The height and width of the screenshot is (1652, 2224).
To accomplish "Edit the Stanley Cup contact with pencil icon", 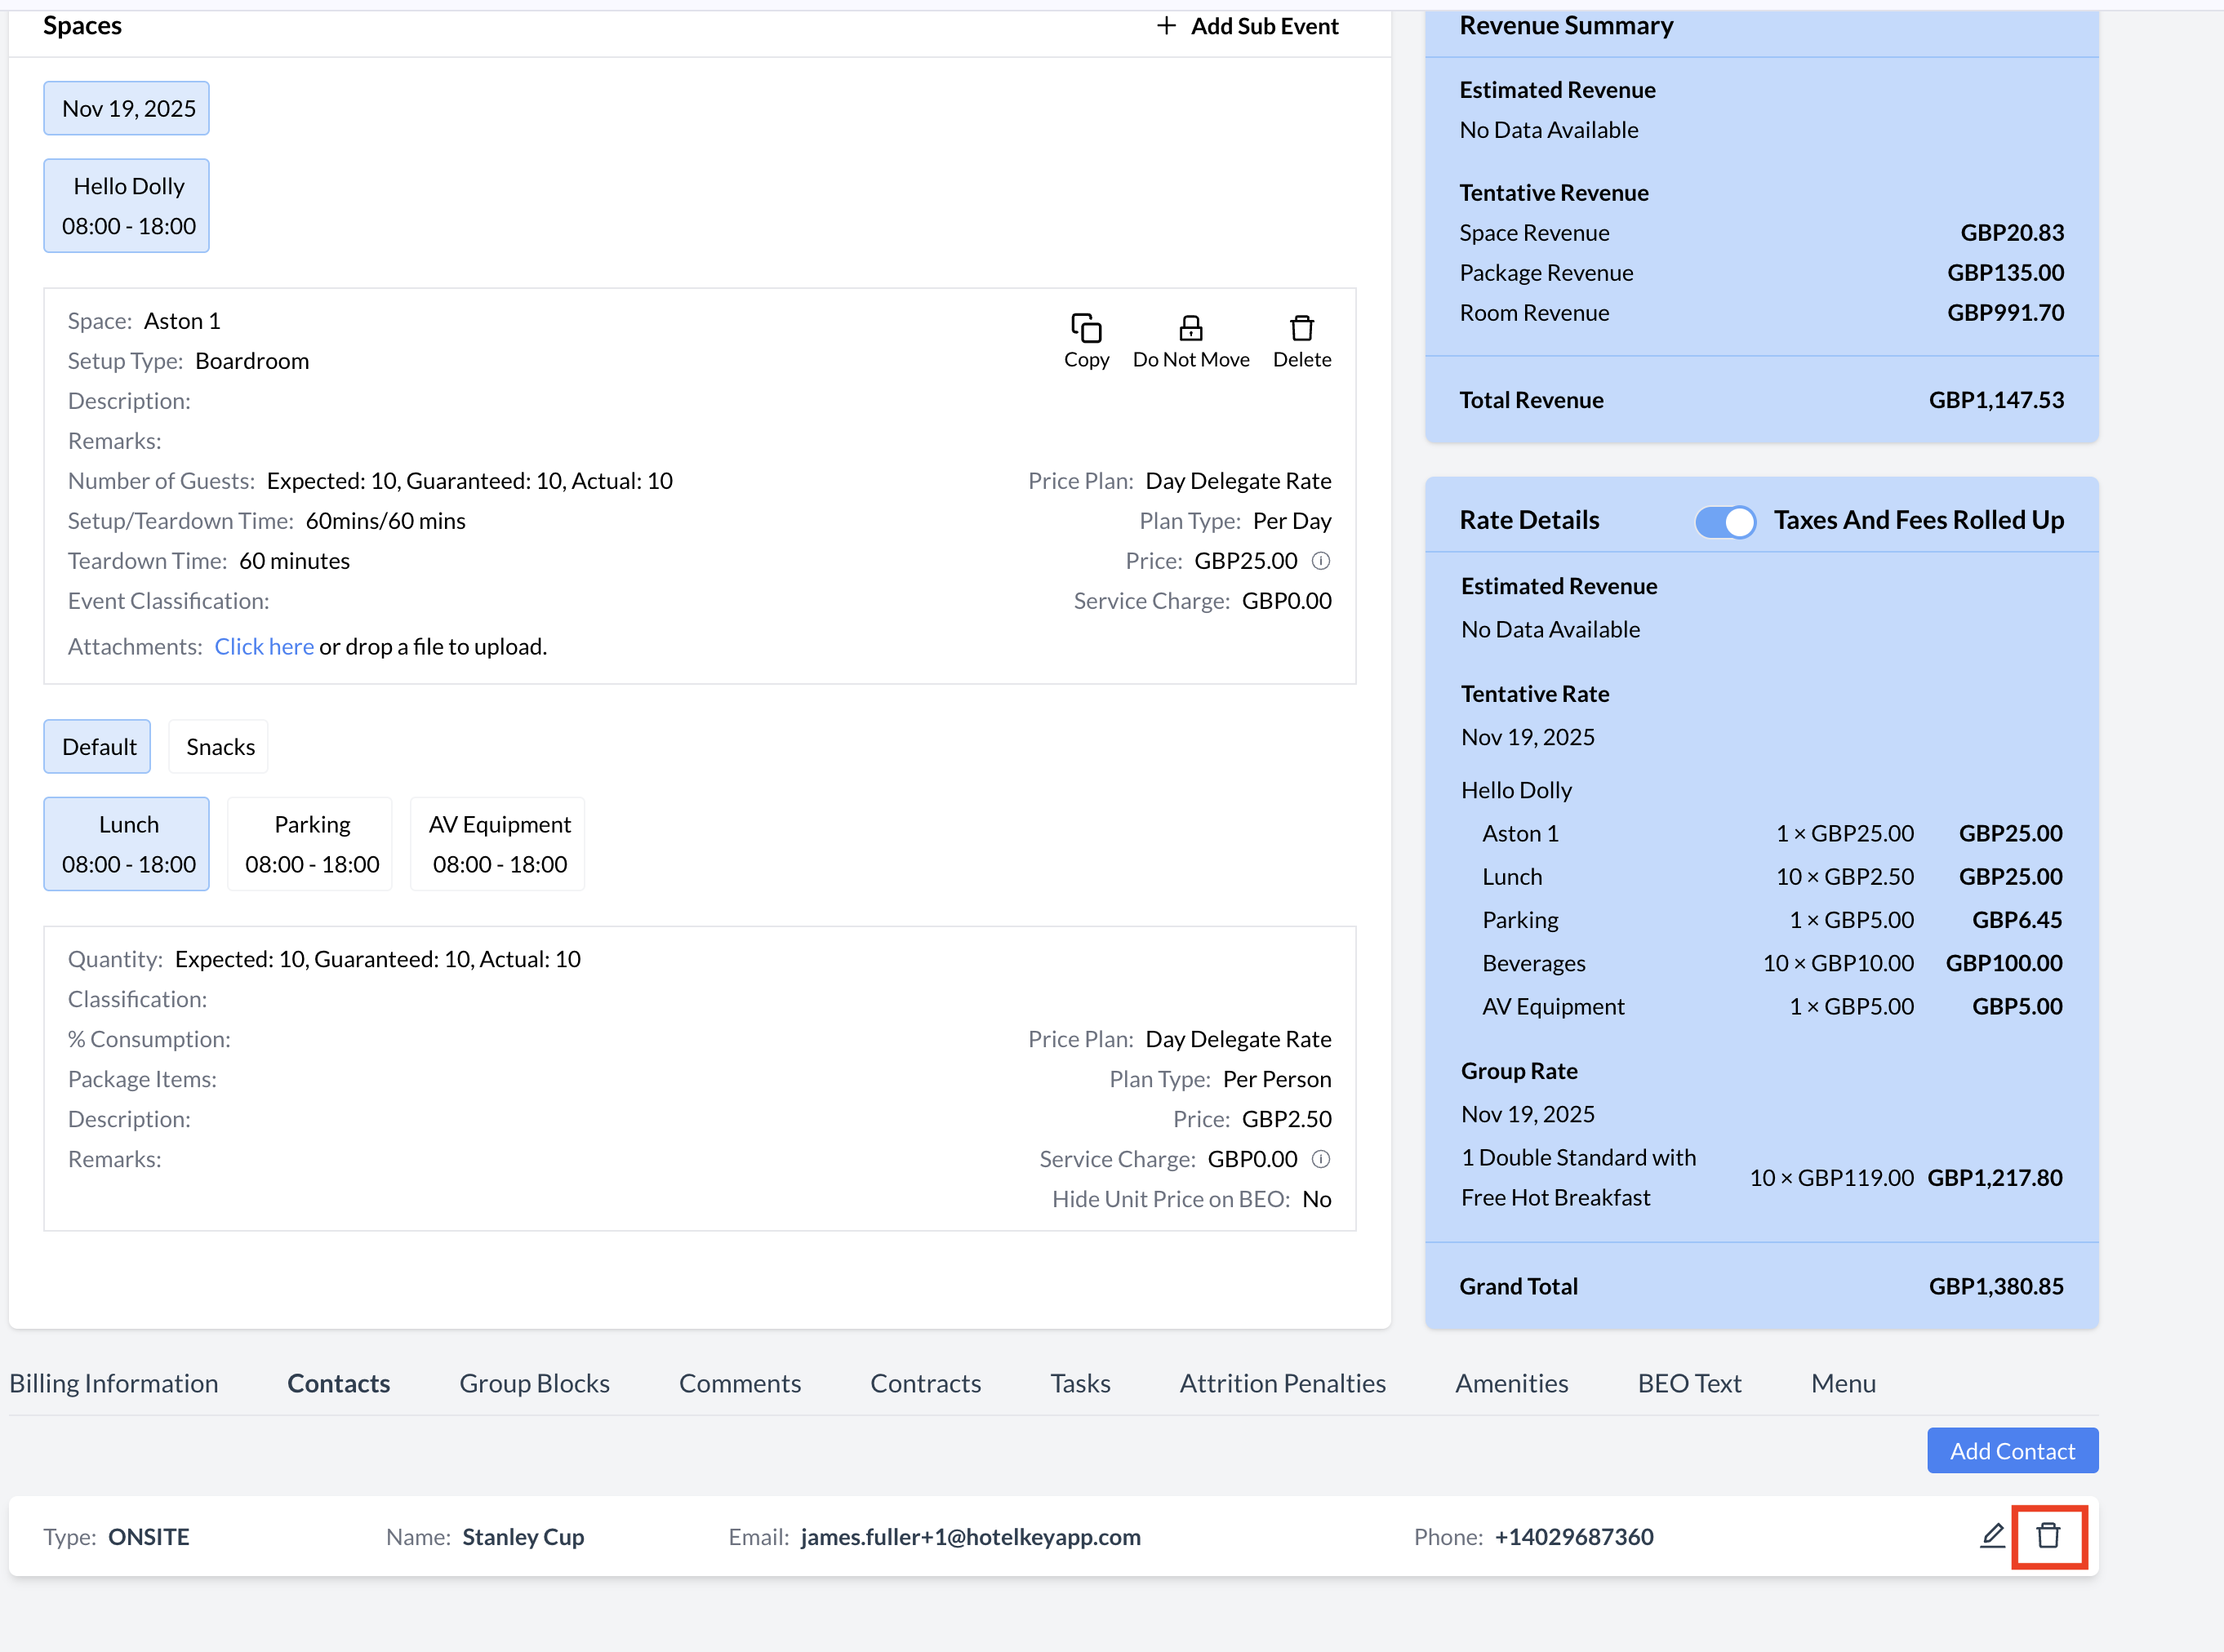I will click(1991, 1535).
